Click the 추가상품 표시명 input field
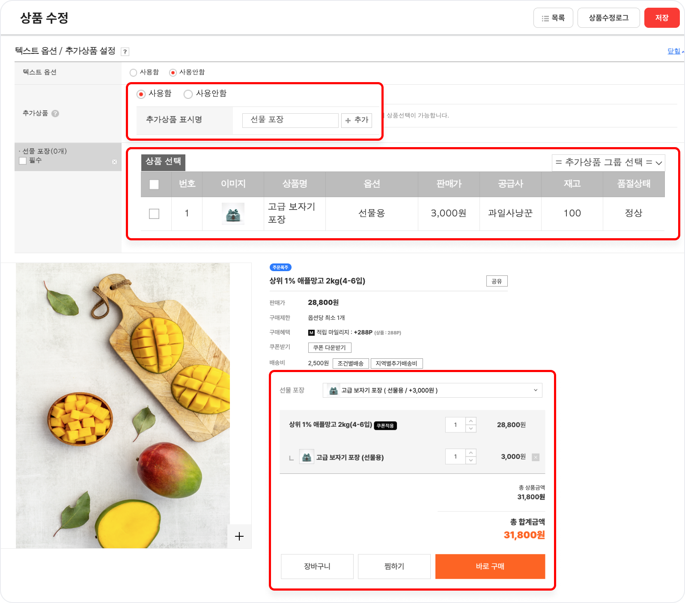Image resolution: width=685 pixels, height=603 pixels. click(x=290, y=120)
